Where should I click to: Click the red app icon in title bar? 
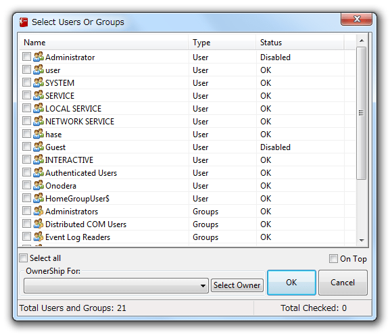pos(24,22)
